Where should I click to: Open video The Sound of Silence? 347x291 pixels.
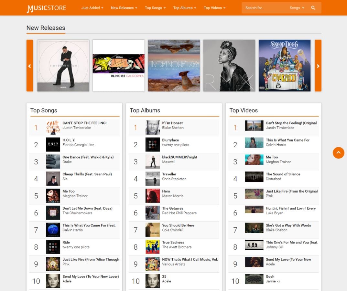[283, 174]
